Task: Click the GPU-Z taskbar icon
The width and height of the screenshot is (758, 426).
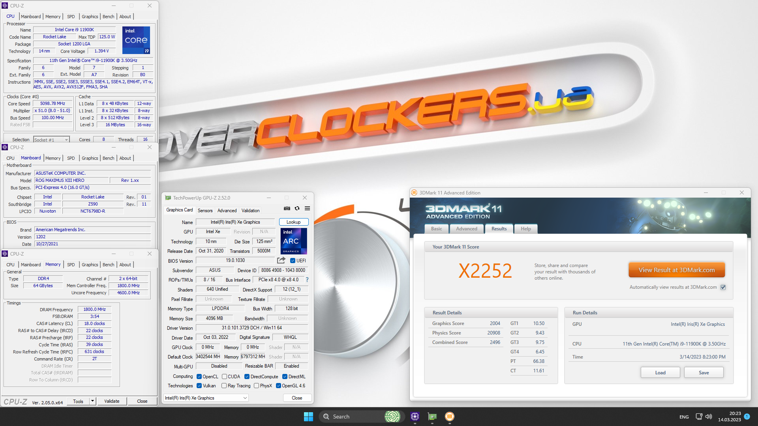Action: coord(432,417)
